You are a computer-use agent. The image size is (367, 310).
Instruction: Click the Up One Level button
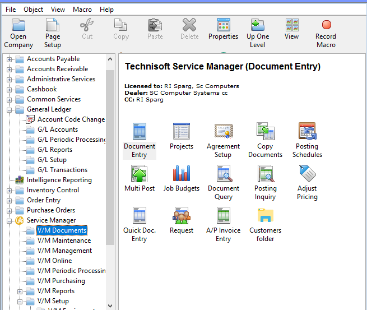point(258,33)
